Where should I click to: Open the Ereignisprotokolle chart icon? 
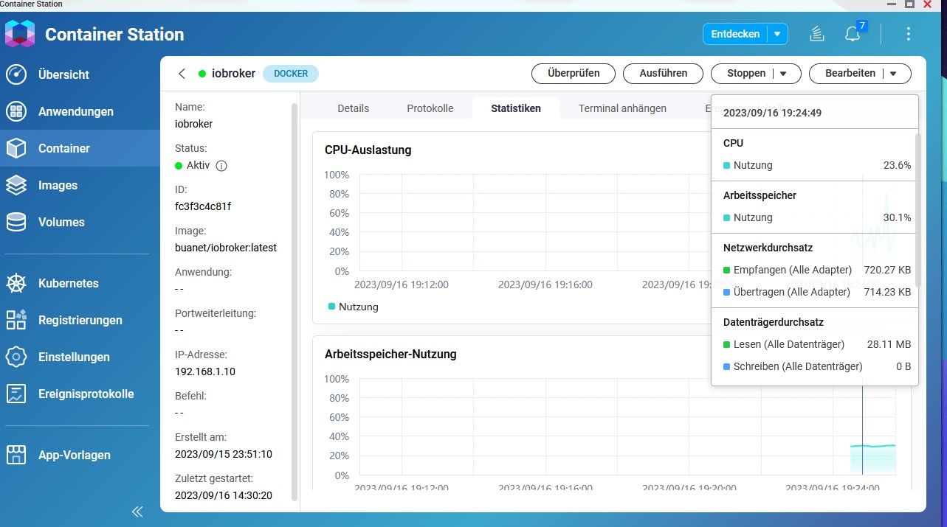16,394
